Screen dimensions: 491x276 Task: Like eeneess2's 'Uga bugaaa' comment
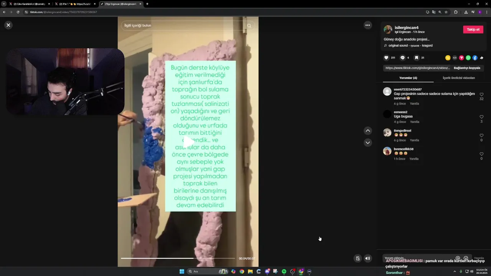click(x=481, y=117)
